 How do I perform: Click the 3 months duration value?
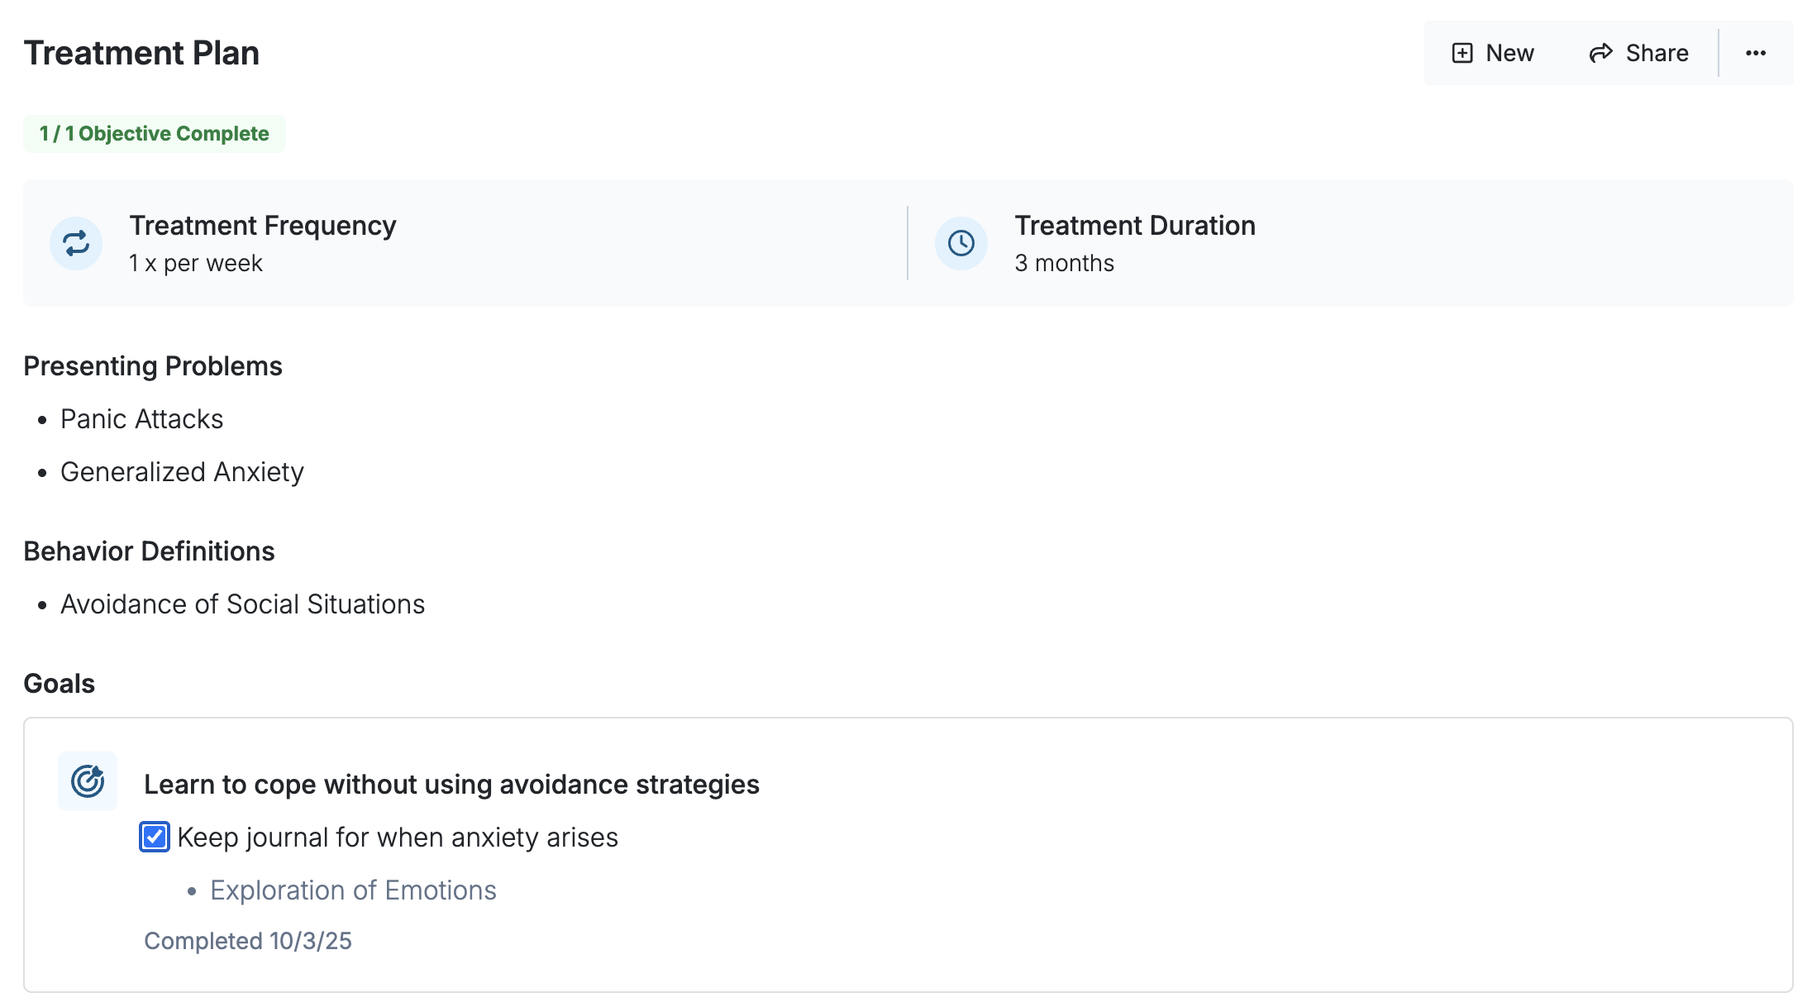(x=1064, y=263)
